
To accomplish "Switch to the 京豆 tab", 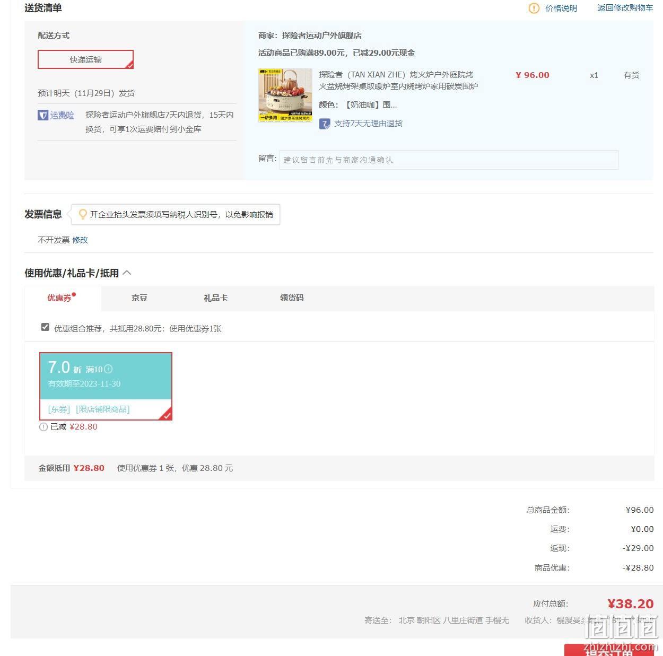I will click(139, 298).
